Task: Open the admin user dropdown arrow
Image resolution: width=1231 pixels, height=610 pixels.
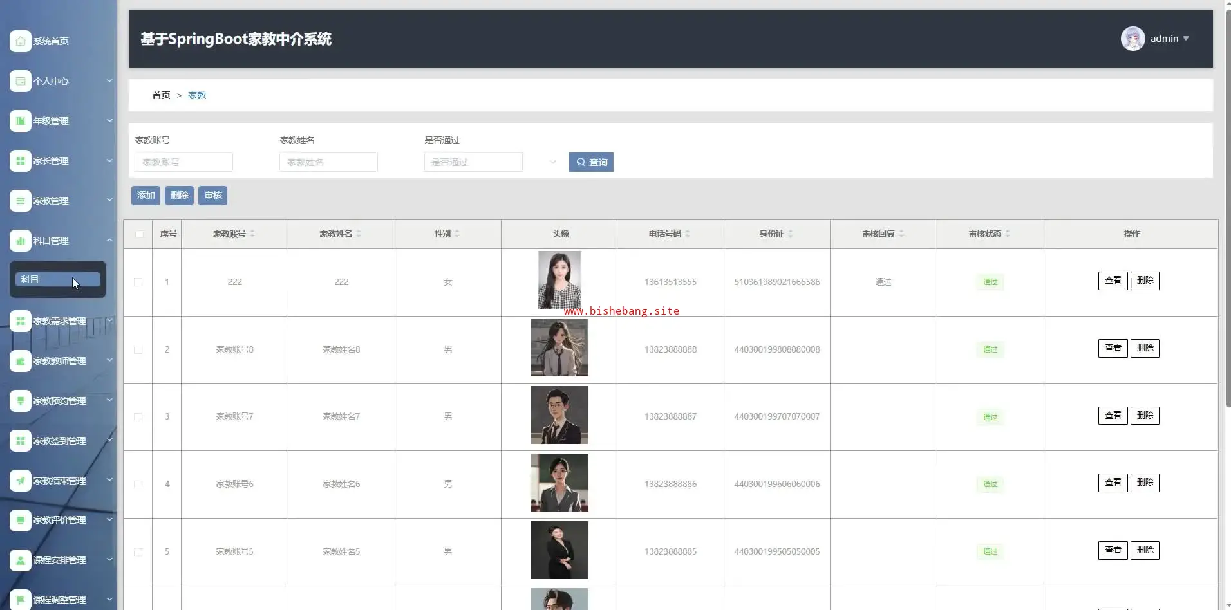Action: 1186,39
